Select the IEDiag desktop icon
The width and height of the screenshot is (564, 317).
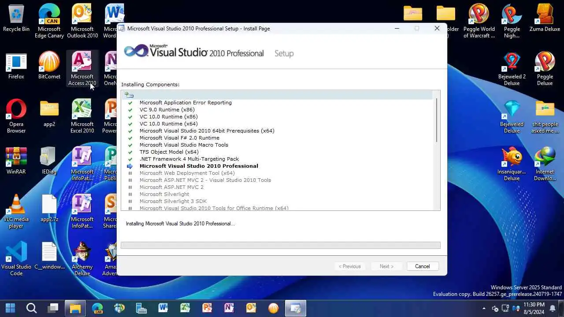pyautogui.click(x=49, y=161)
